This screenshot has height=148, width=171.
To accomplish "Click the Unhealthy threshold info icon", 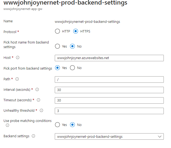I will [41, 110].
